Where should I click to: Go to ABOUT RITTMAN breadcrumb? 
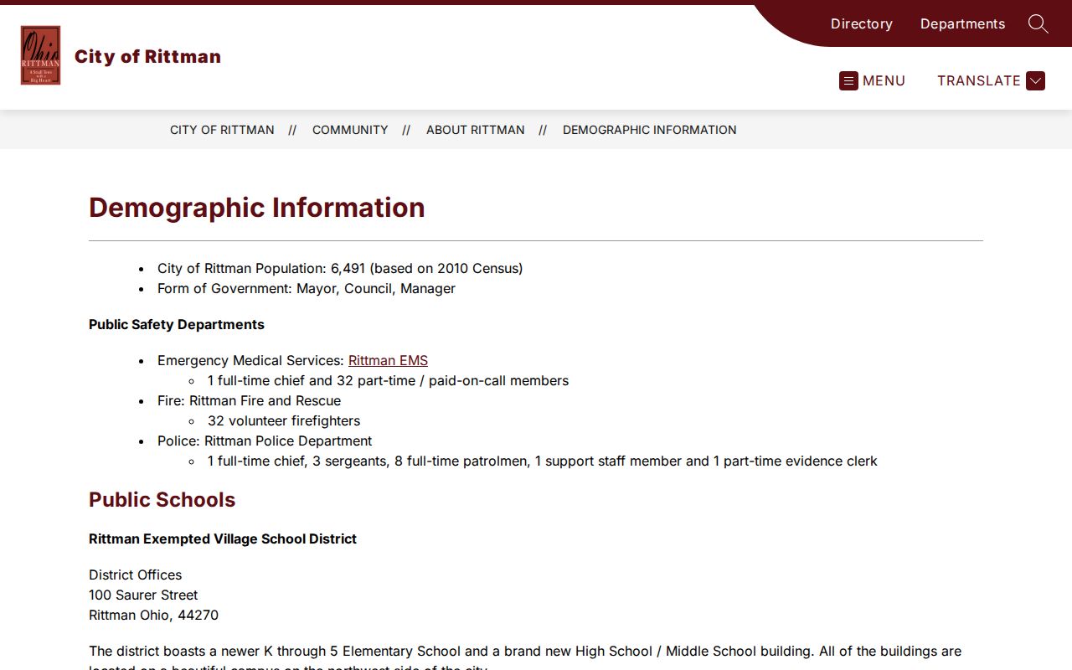[x=475, y=130]
